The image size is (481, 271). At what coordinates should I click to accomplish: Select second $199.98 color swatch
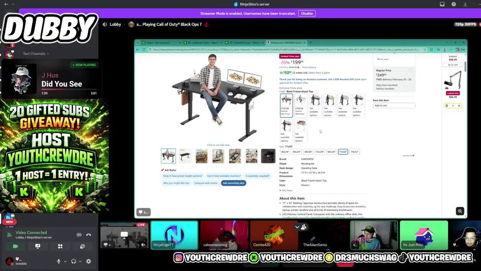(301, 105)
